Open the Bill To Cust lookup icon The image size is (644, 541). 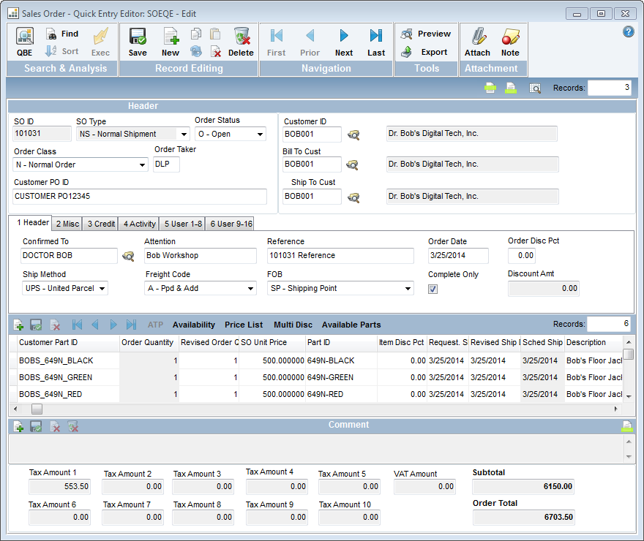point(353,165)
